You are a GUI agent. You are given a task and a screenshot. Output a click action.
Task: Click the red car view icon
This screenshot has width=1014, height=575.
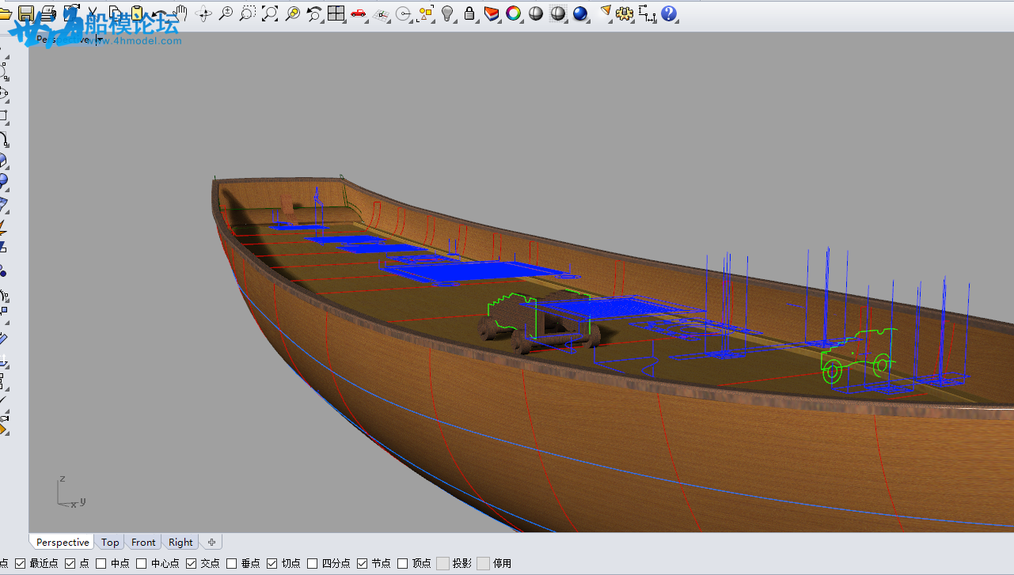point(359,13)
